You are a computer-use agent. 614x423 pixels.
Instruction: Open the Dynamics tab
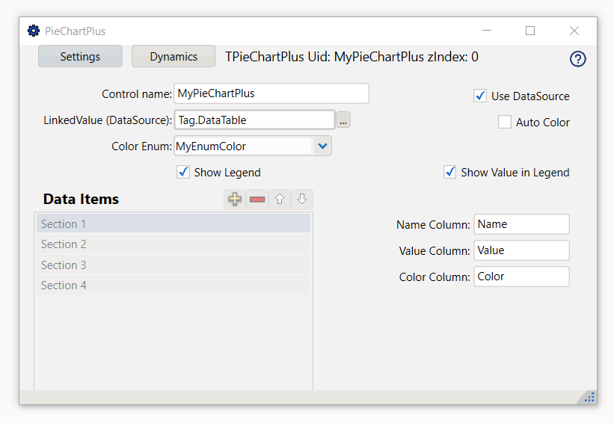point(174,56)
